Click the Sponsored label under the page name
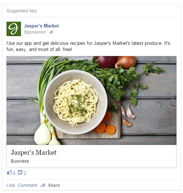 [35, 32]
